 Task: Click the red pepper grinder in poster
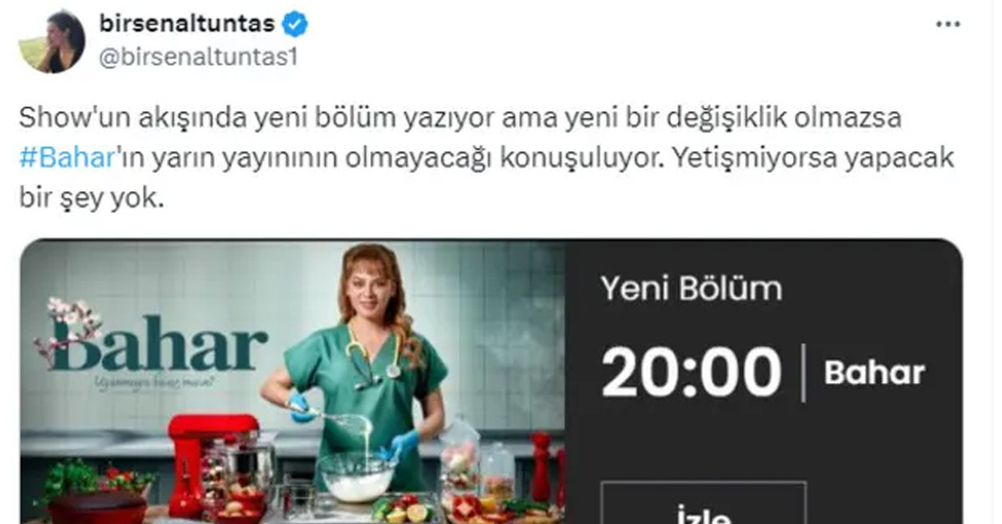coord(542,467)
